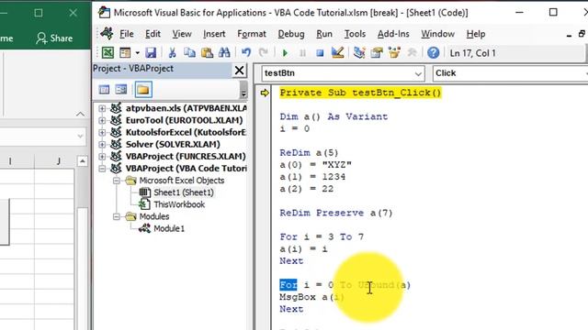Click the Undo arrow icon
This screenshot has height=330, width=588.
[x=246, y=53]
